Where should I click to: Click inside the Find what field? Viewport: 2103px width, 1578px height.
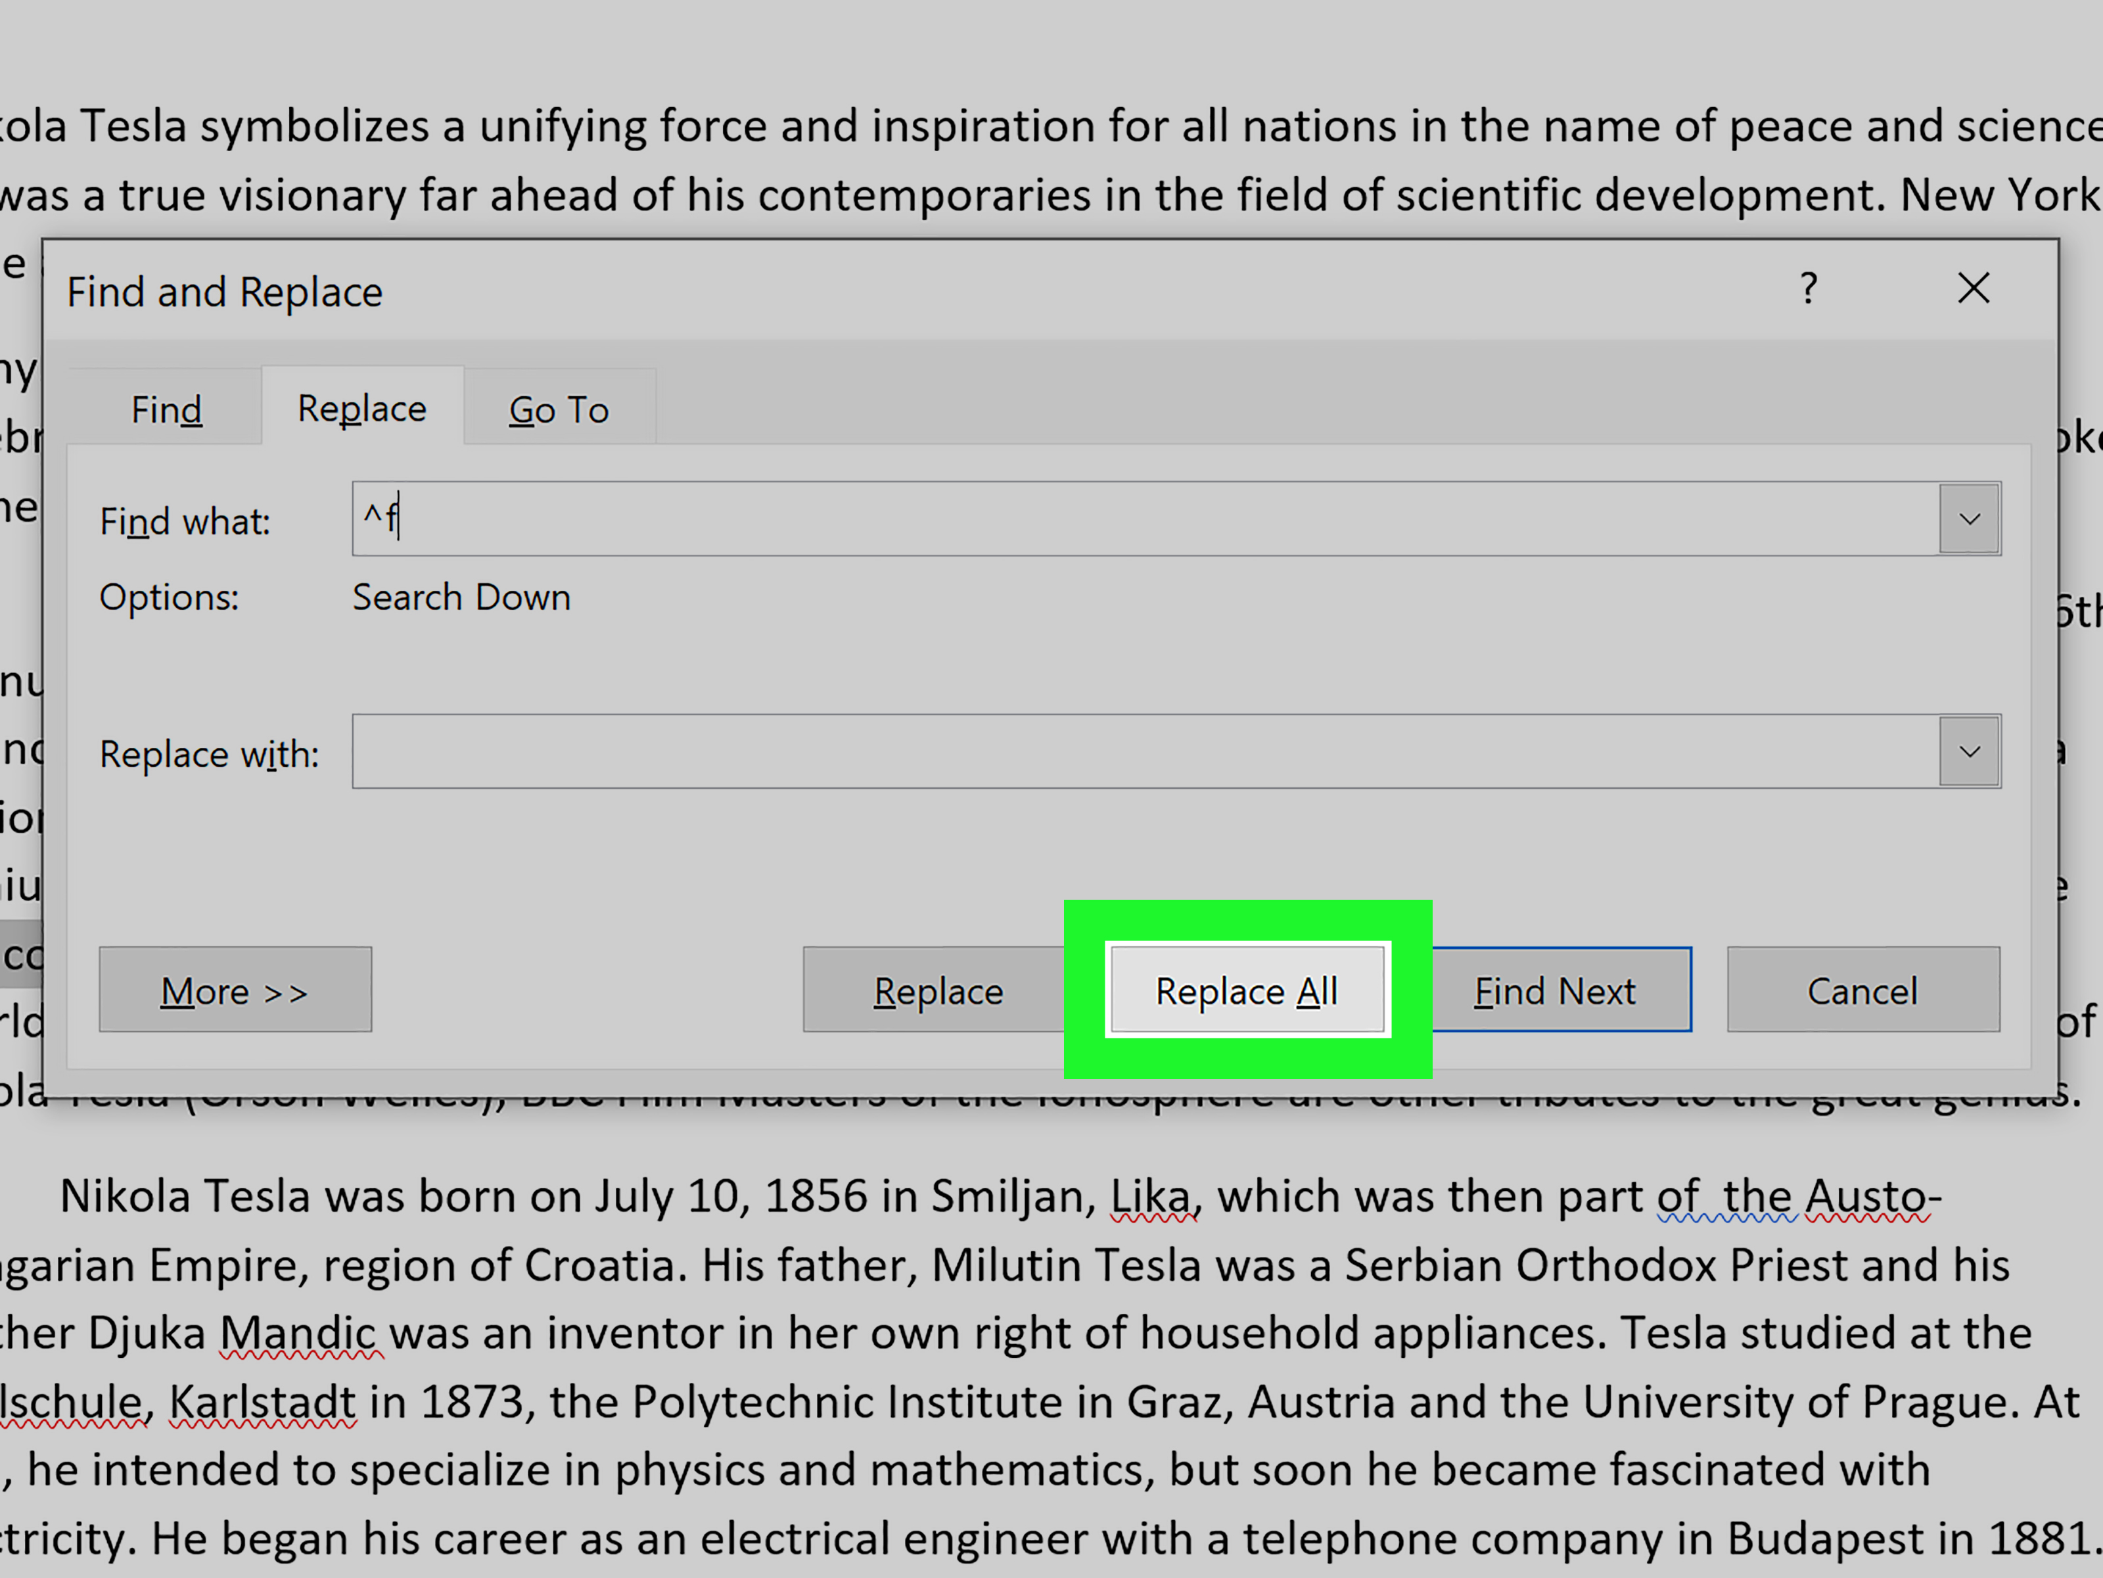click(x=1145, y=519)
